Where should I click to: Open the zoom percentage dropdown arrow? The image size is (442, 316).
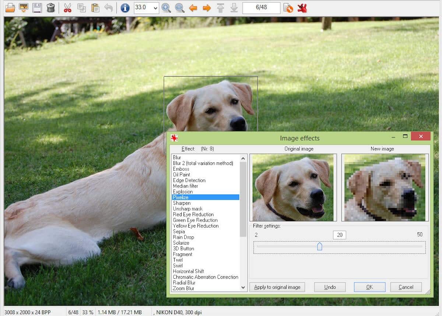[155, 8]
